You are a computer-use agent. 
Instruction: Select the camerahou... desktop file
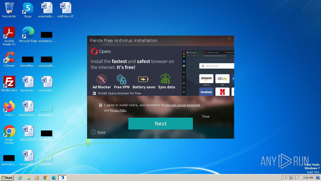coord(9,160)
